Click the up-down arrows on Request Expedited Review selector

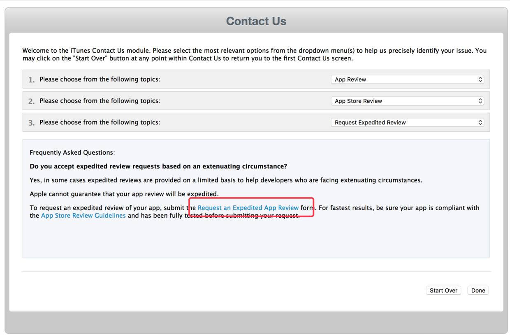[x=480, y=122]
